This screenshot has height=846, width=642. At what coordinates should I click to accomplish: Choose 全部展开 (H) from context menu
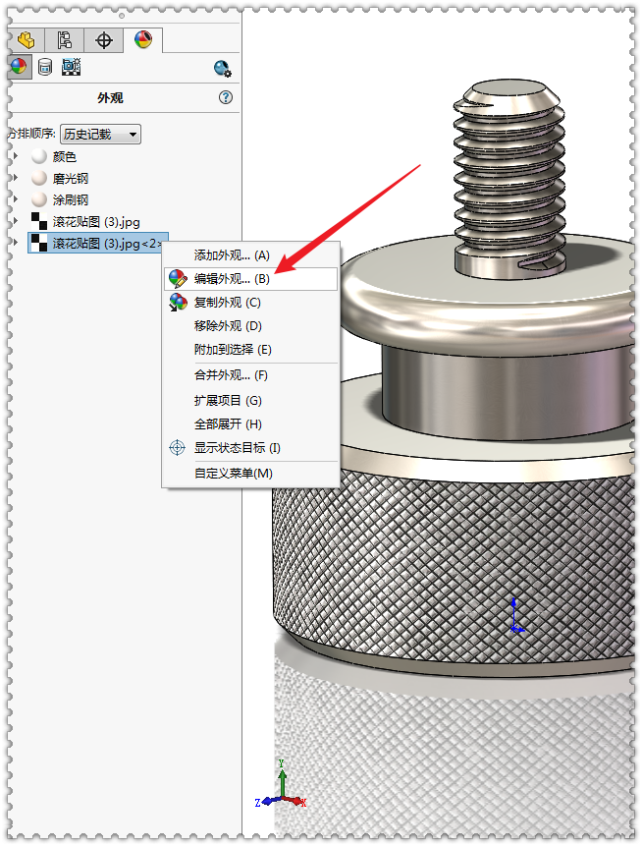250,424
